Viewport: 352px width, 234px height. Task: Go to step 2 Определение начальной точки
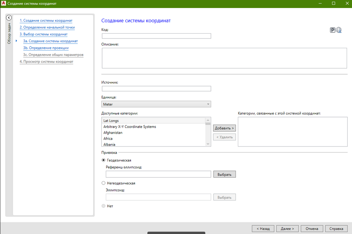click(x=47, y=27)
